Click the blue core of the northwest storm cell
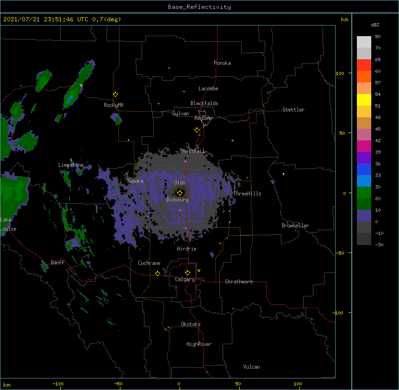Image resolution: width=399 pixels, height=390 pixels. coord(70,99)
